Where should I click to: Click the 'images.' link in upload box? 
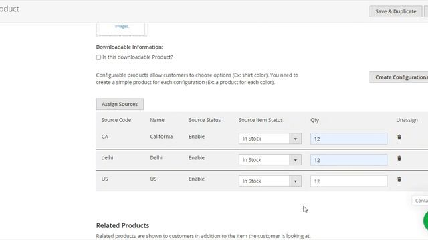[122, 26]
